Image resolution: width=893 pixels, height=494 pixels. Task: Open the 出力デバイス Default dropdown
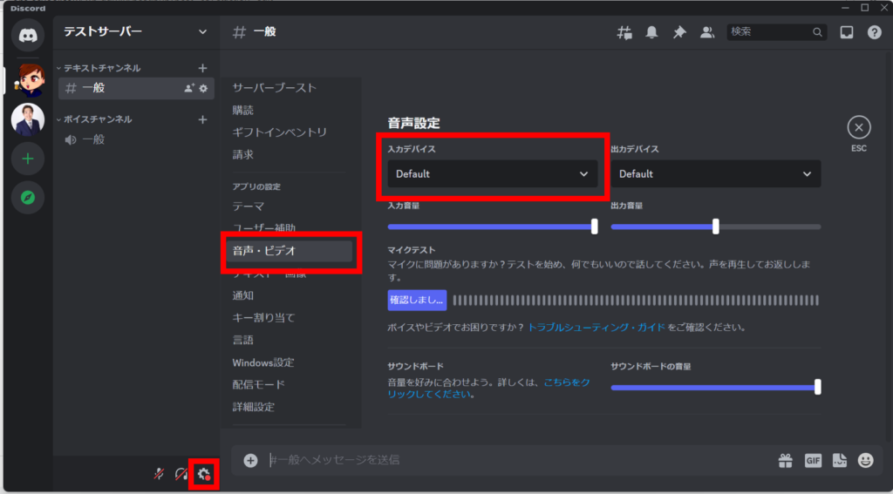(x=716, y=173)
